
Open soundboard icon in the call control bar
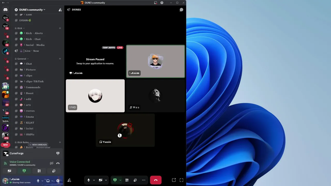[135, 180]
